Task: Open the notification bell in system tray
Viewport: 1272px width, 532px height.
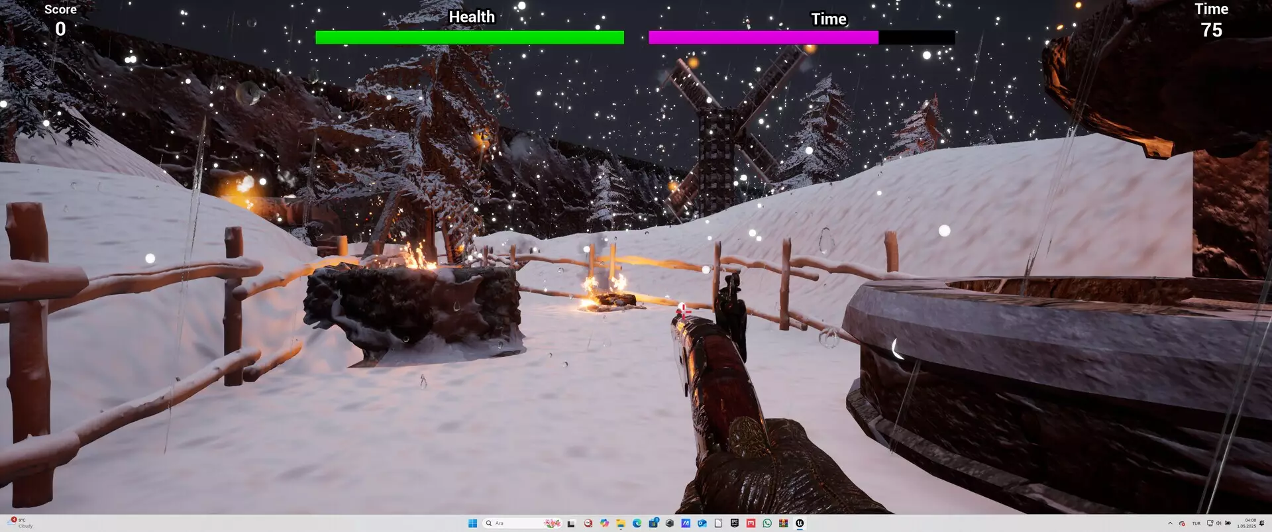Action: (1262, 523)
